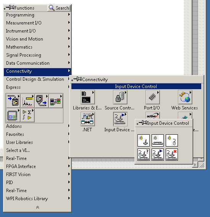Collapse palette with double chevron arrow

(x=37, y=207)
